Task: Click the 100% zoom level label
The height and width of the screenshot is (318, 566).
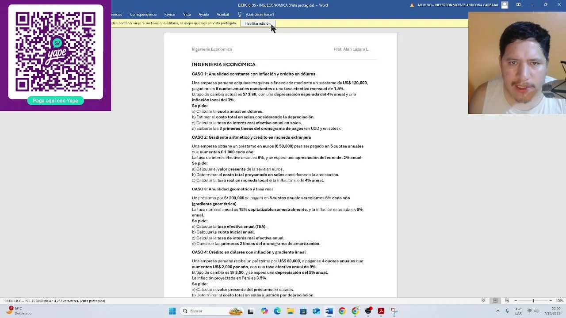Action: [560, 301]
